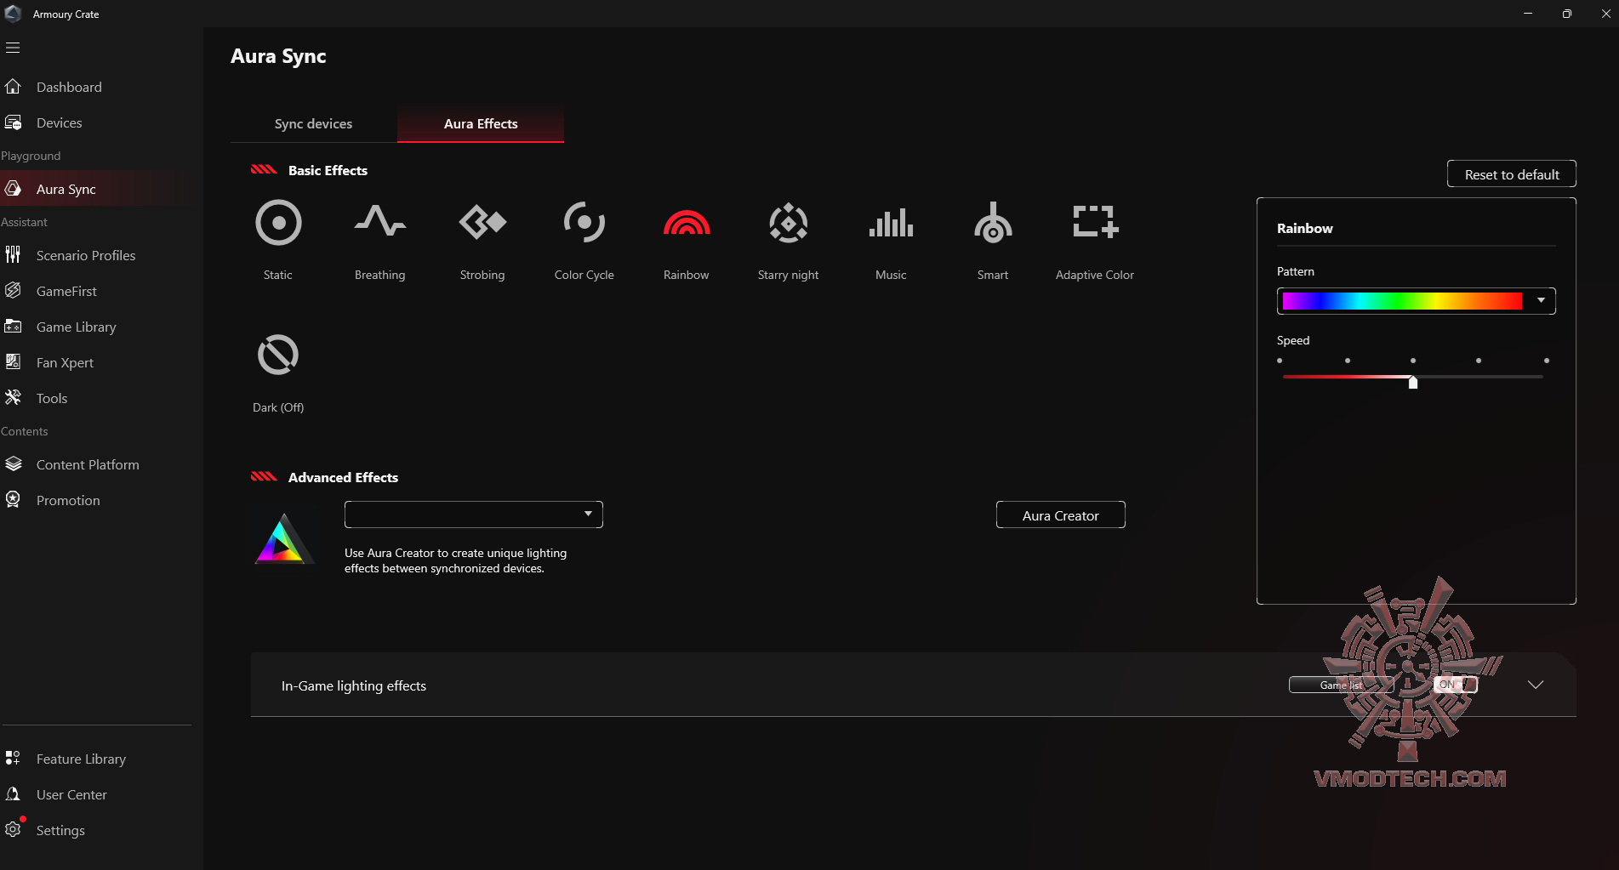Click the Devices sidebar icon
The height and width of the screenshot is (870, 1619).
point(13,122)
